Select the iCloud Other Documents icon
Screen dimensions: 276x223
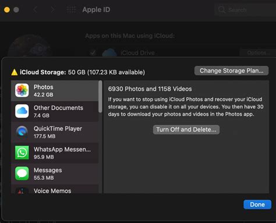pyautogui.click(x=22, y=111)
